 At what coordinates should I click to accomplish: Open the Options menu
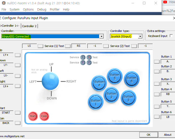(28, 10)
